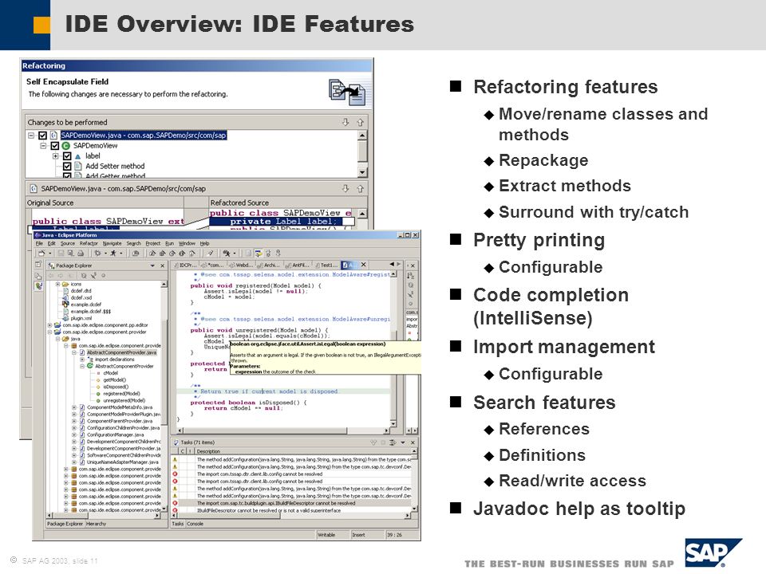Uncheck the SAPDemoView.java change checkbox

[x=42, y=136]
